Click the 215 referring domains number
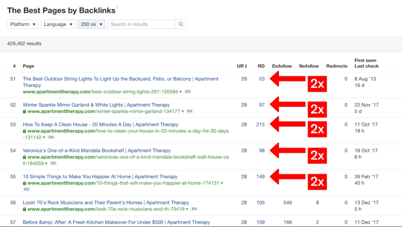The width and height of the screenshot is (402, 227). 260,124
